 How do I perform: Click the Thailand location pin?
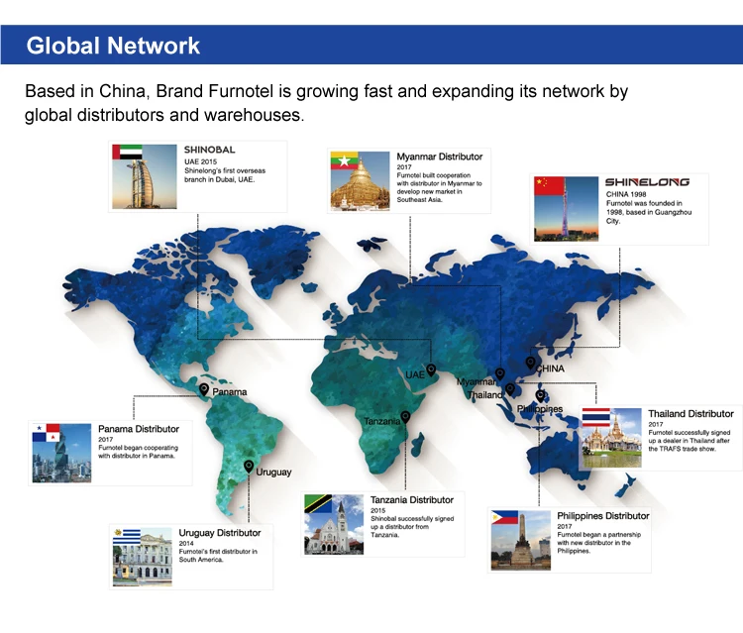pyautogui.click(x=510, y=389)
